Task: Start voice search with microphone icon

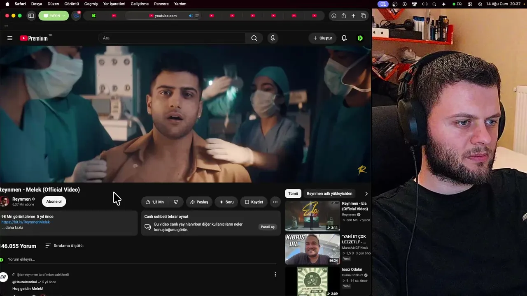Action: click(273, 38)
